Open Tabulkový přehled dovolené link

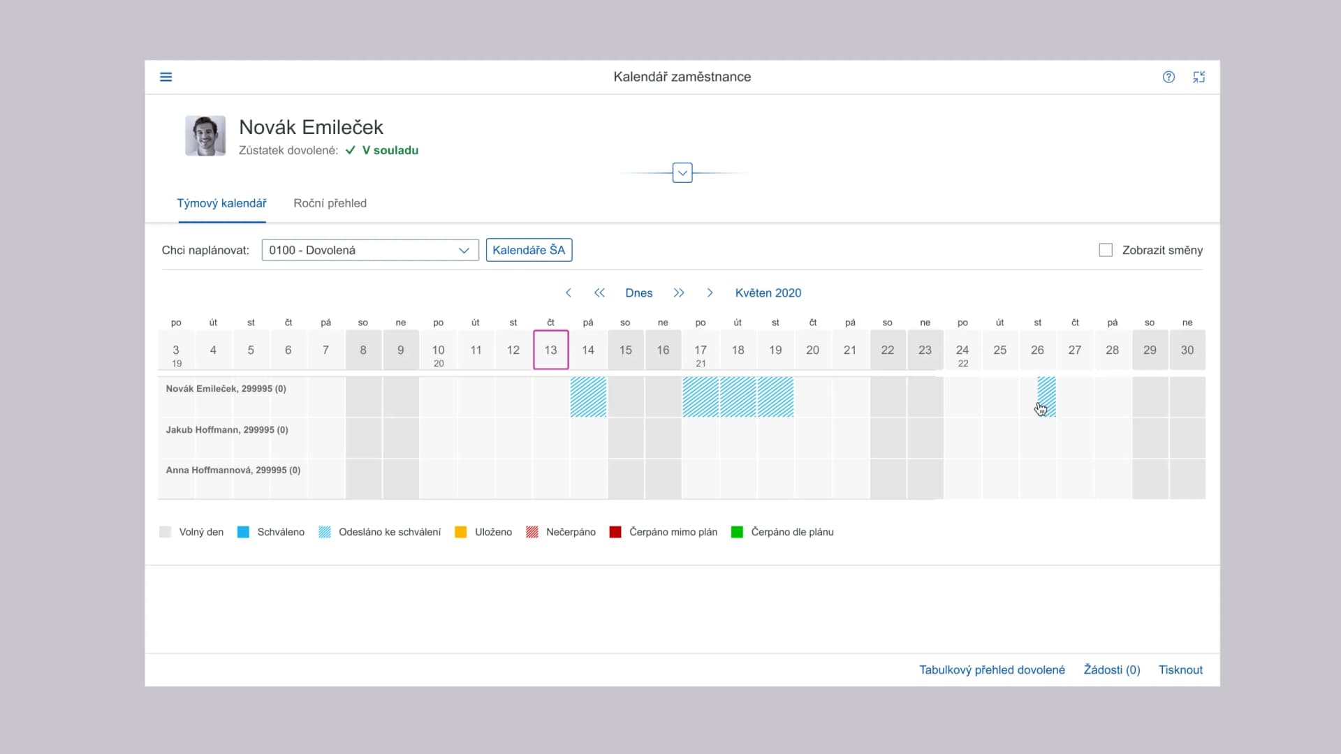(992, 670)
